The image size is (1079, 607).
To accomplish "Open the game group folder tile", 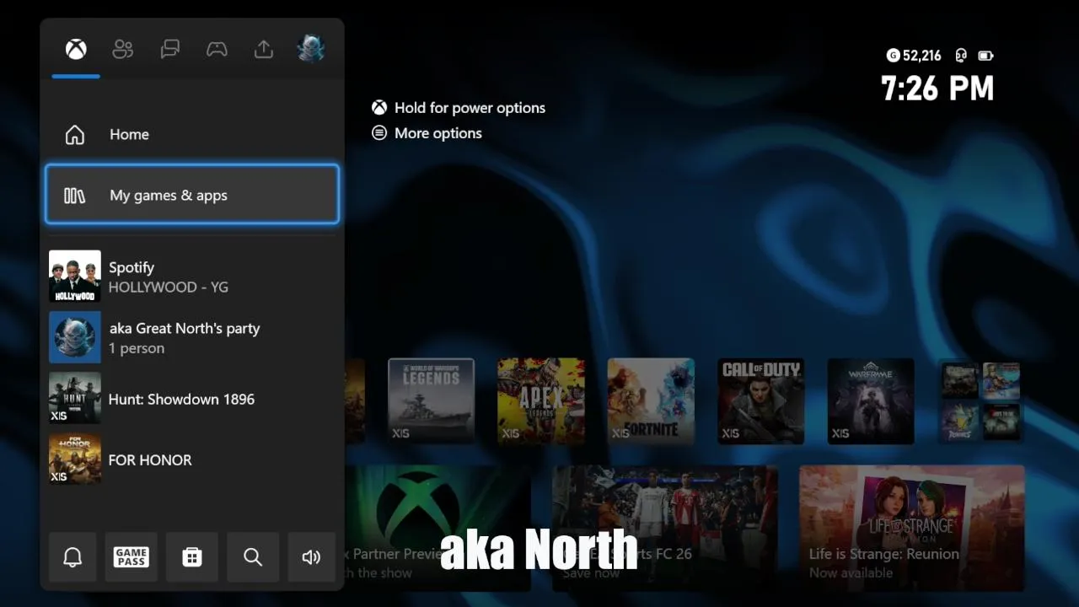I will pos(980,401).
